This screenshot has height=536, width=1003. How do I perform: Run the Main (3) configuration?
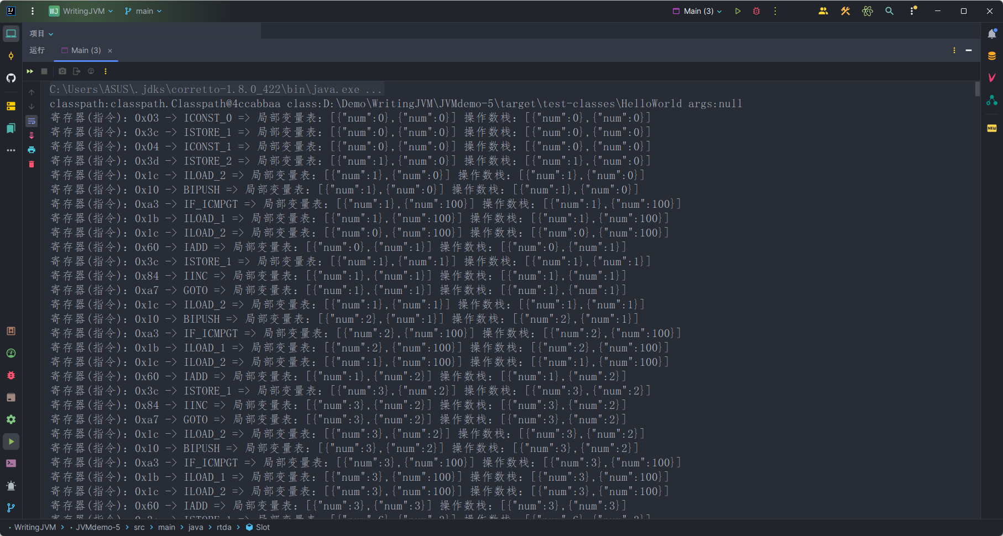[738, 11]
